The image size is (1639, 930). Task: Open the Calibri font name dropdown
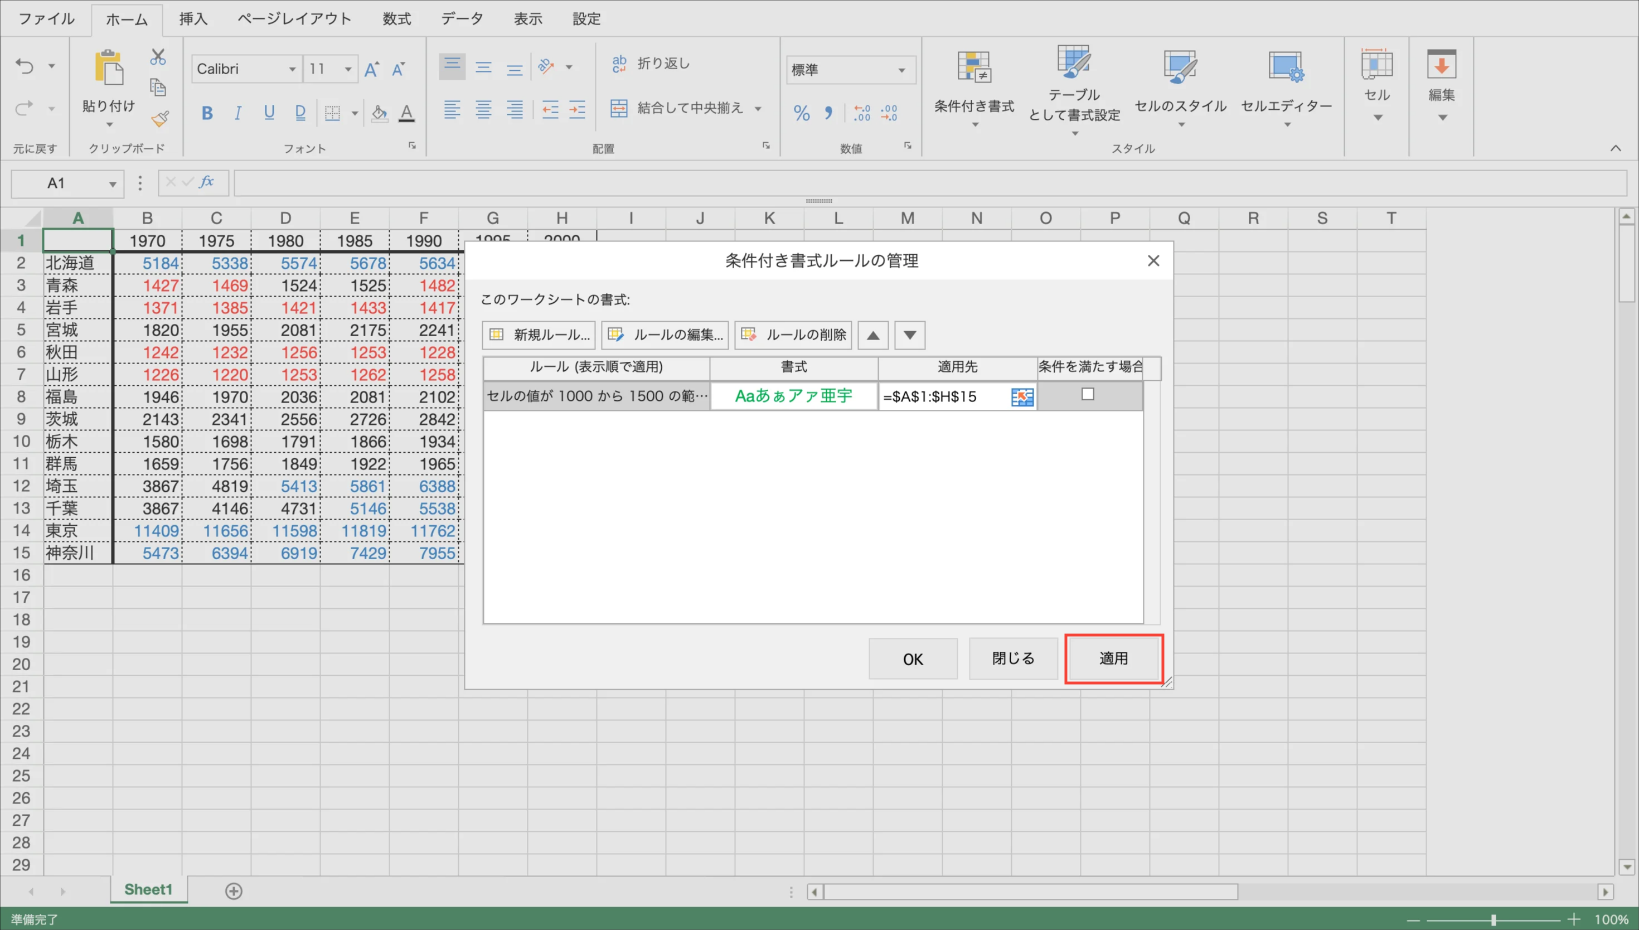pos(292,69)
